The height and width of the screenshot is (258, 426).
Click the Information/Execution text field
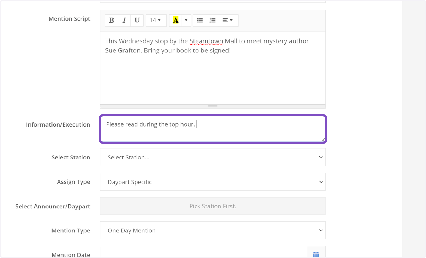tap(213, 128)
